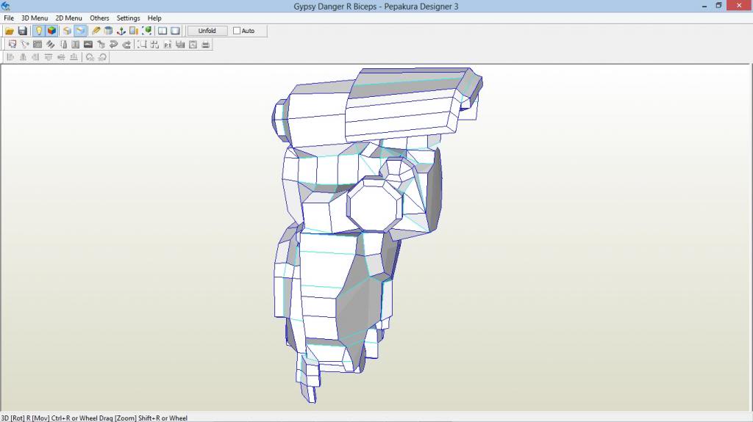Click the gray cylinder-shaped model icon
Viewport: 753px width, 422px height.
[x=109, y=31]
